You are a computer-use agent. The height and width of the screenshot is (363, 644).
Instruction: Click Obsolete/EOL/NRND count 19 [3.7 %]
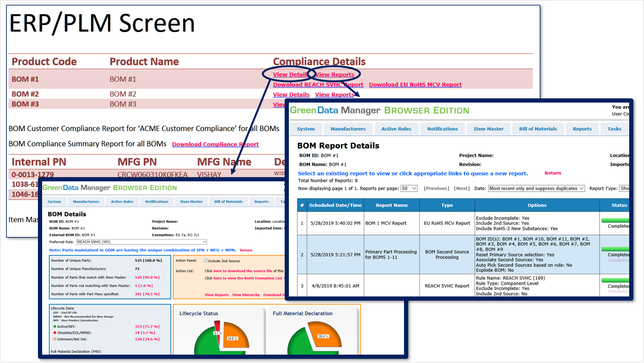(x=145, y=333)
